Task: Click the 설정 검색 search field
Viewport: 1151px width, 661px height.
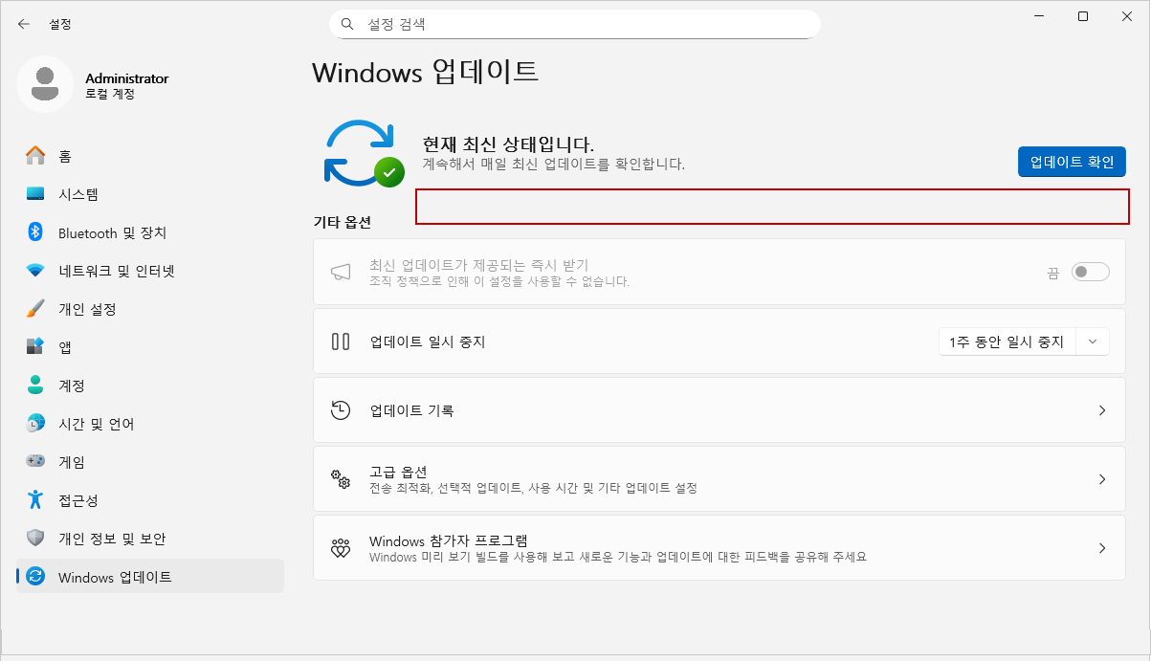Action: point(575,24)
